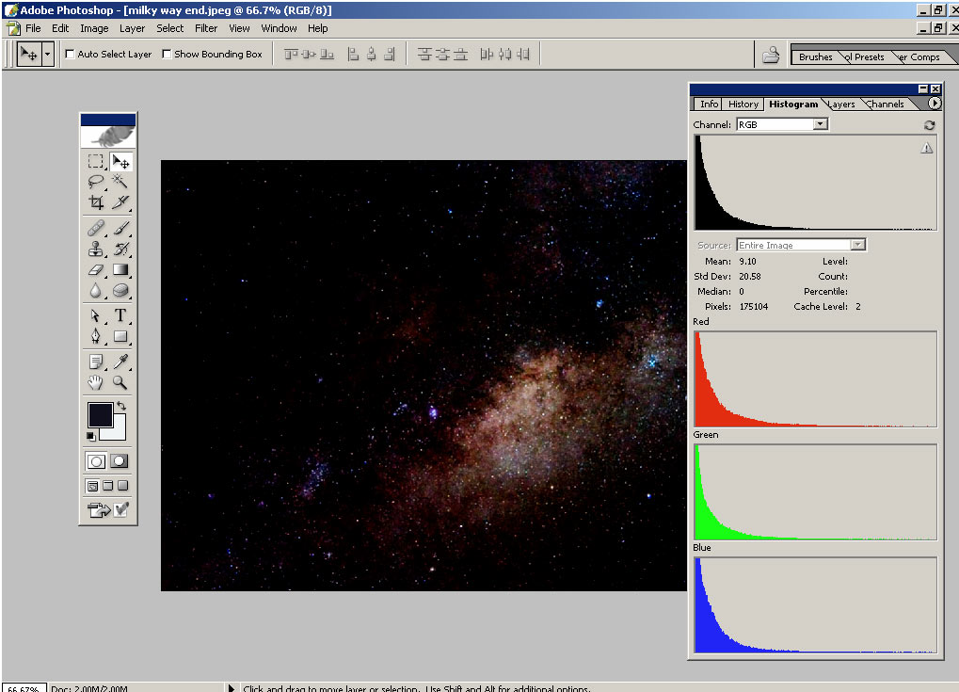Select the Magic Wand tool
Image resolution: width=959 pixels, height=692 pixels.
point(120,181)
